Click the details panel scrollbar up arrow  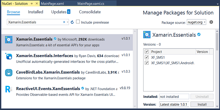[x=217, y=31]
